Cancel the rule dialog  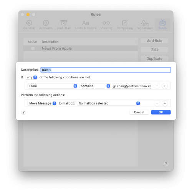(139, 112)
